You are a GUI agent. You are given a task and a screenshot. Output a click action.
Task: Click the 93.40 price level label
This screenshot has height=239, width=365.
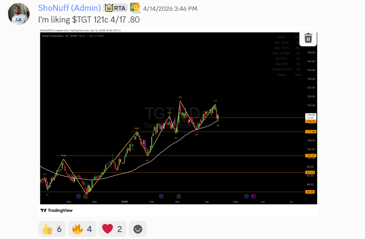[311, 172]
